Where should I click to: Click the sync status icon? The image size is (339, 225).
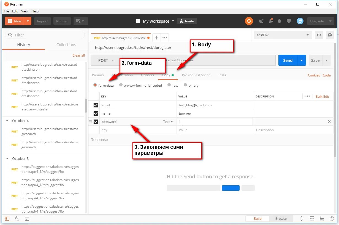click(249, 21)
